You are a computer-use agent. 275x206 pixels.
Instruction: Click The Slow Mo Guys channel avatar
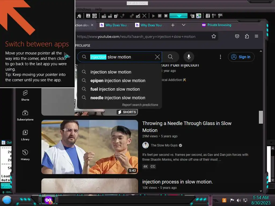click(146, 145)
